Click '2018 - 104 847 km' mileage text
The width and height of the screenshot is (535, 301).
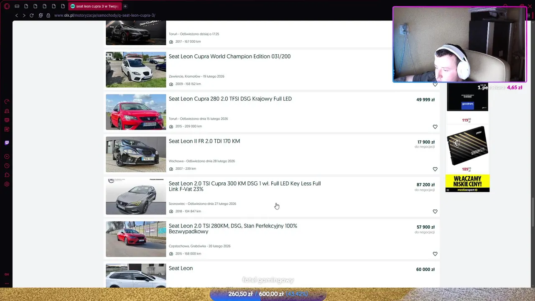click(x=188, y=211)
